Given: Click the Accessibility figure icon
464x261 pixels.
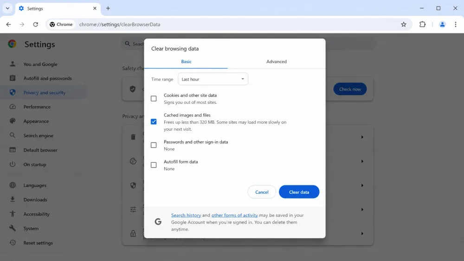Looking at the screenshot, I should click(13, 214).
